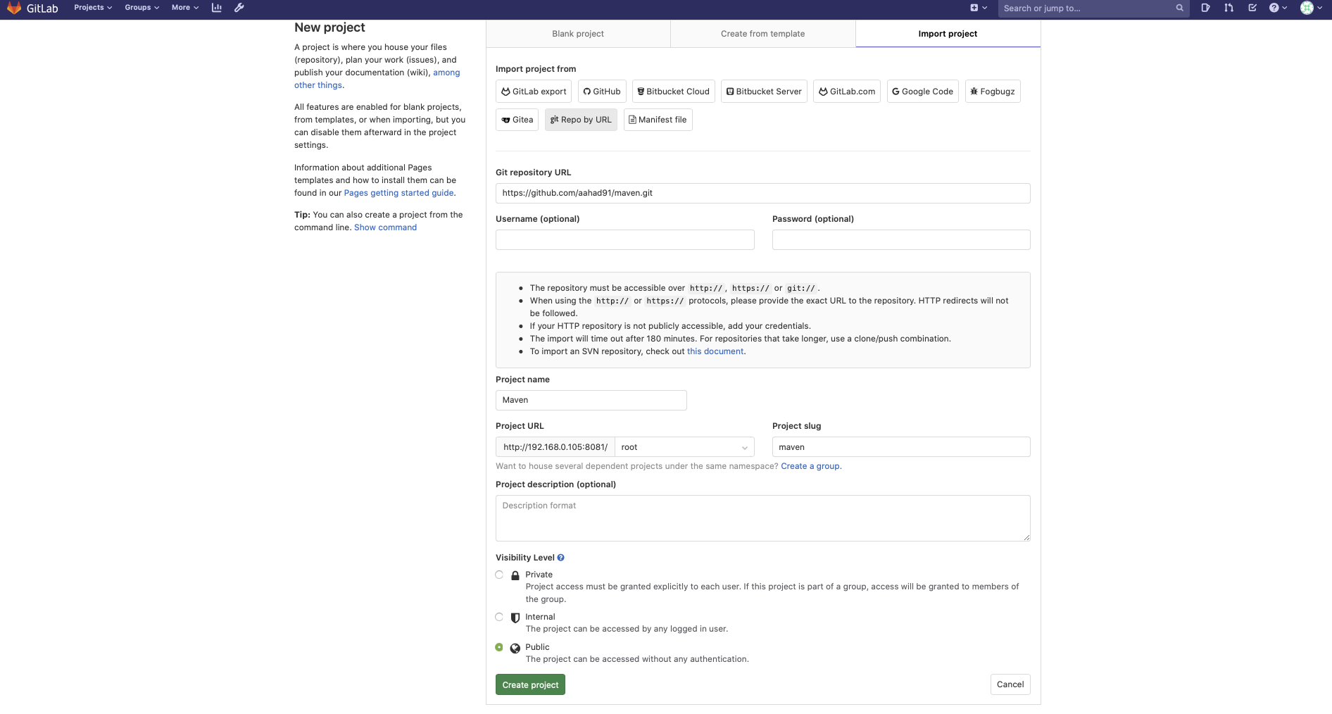Select the Import project tab
This screenshot has width=1332, height=714.
click(x=948, y=34)
